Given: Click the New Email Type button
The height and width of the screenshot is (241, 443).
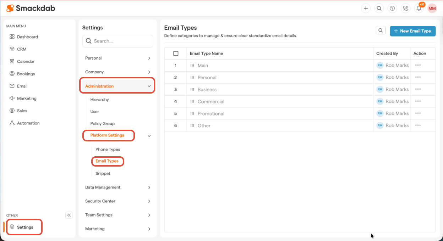Looking at the screenshot, I should tap(412, 31).
